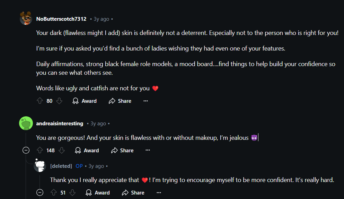Viewport: 344px width, 199px height.
Task: Collapse andreaisinteresting's comment thread
Action: [x=26, y=151]
